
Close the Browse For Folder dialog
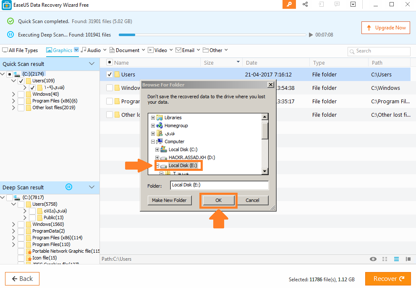coord(271,85)
